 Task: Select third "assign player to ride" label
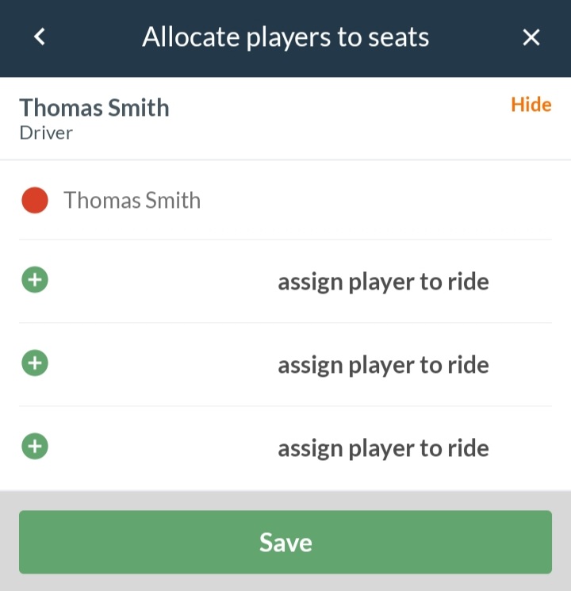click(x=383, y=448)
